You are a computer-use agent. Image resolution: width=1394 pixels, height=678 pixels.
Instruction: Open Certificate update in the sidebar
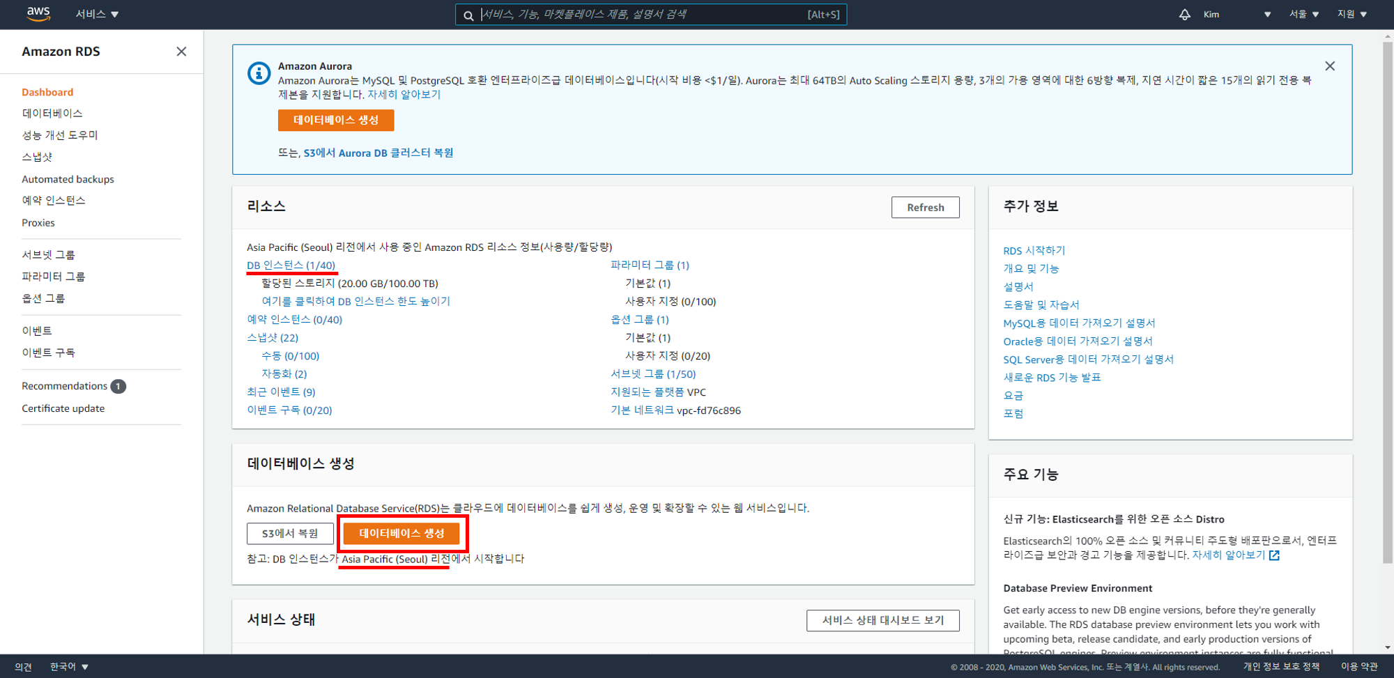63,408
